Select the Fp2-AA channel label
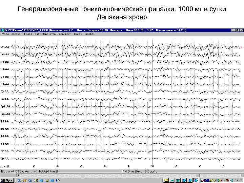 point(5,114)
